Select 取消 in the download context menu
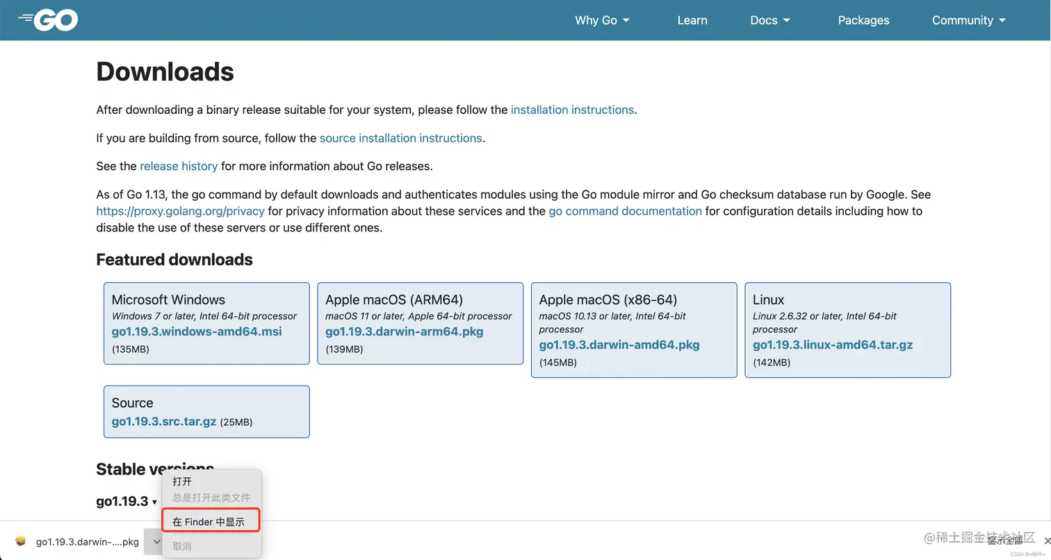 tap(182, 546)
